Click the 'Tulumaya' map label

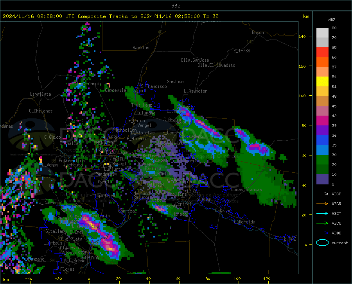click(146, 113)
